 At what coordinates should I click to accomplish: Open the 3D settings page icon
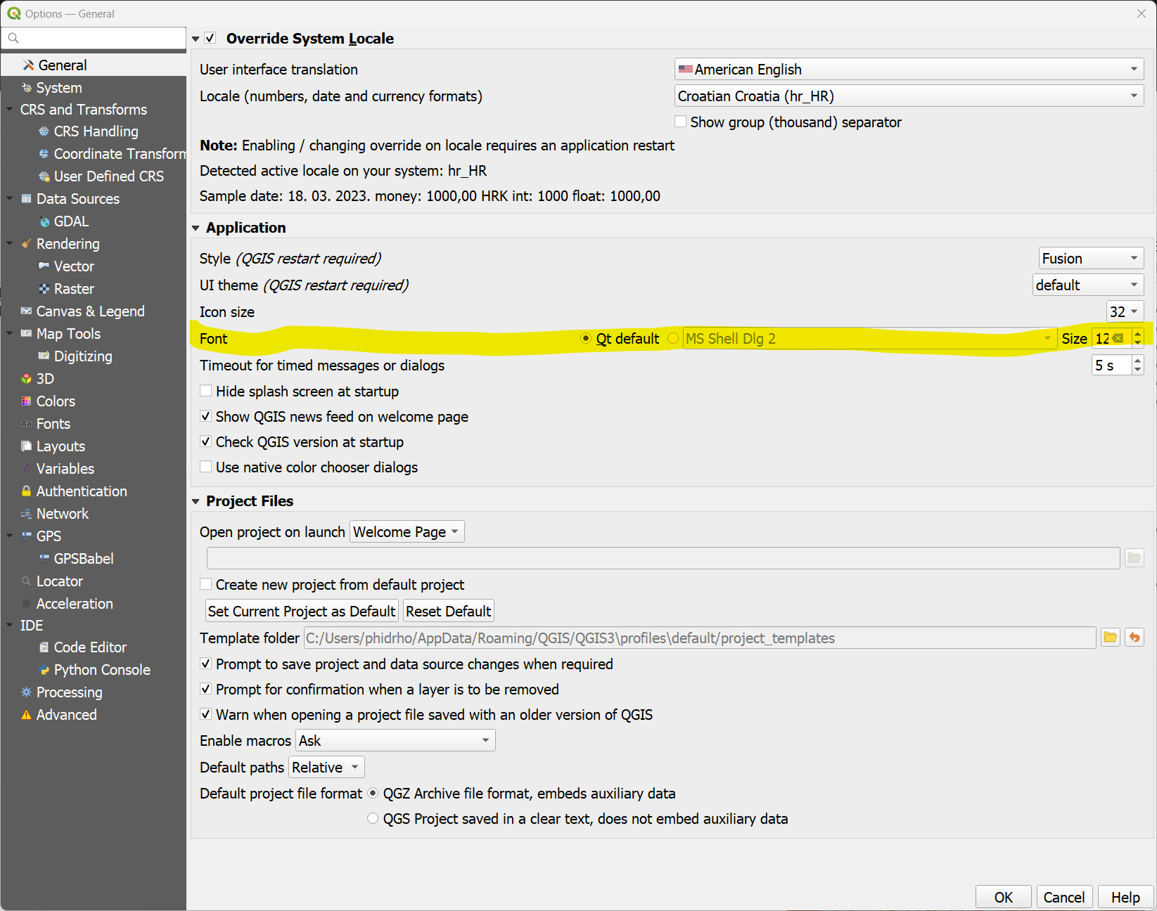26,378
